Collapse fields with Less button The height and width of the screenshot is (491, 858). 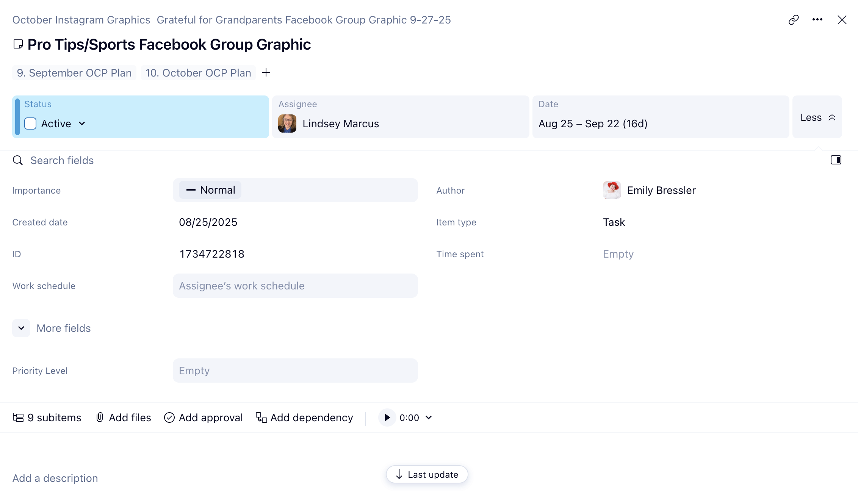point(817,117)
